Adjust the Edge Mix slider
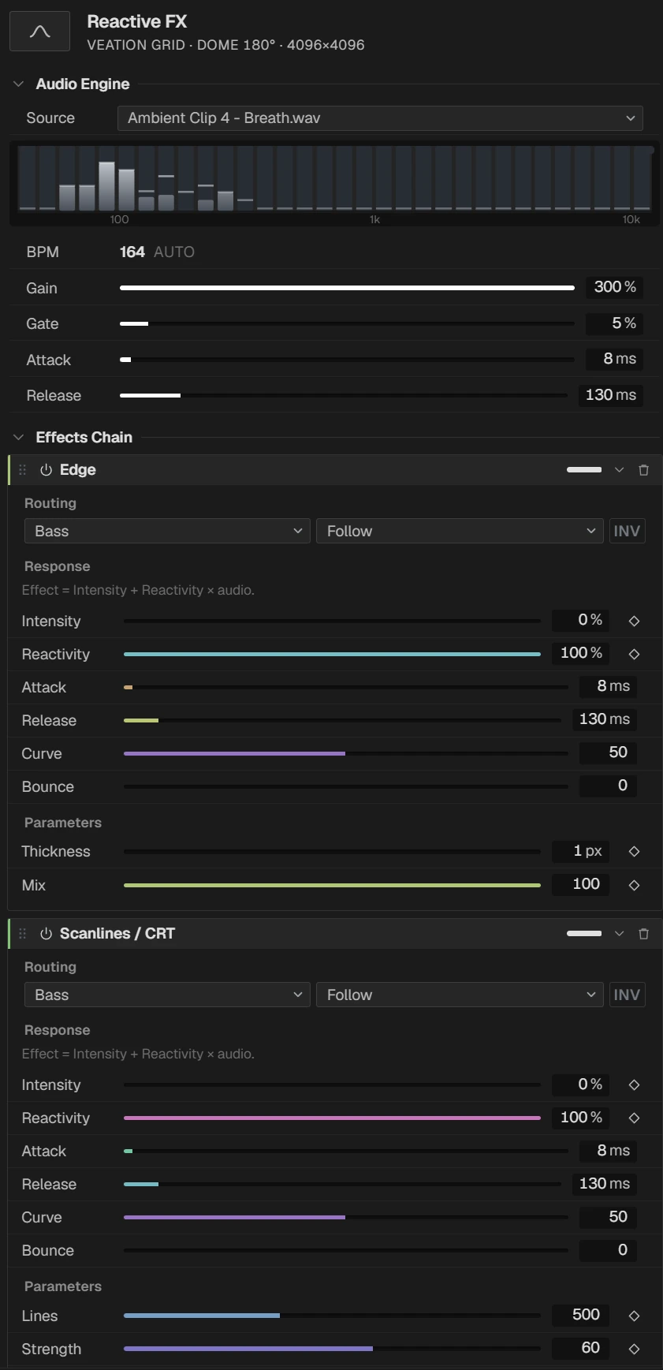The width and height of the screenshot is (663, 1370). click(332, 885)
